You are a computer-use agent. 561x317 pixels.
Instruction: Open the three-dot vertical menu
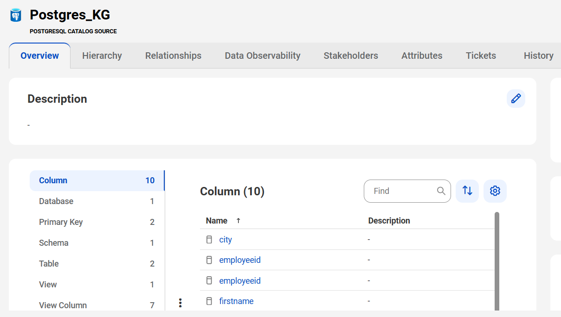pos(180,303)
